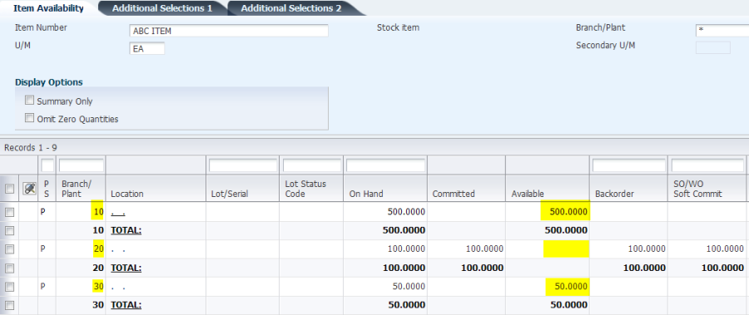Focus the Backorder column filter box
Image resolution: width=749 pixels, height=315 pixels.
click(629, 165)
